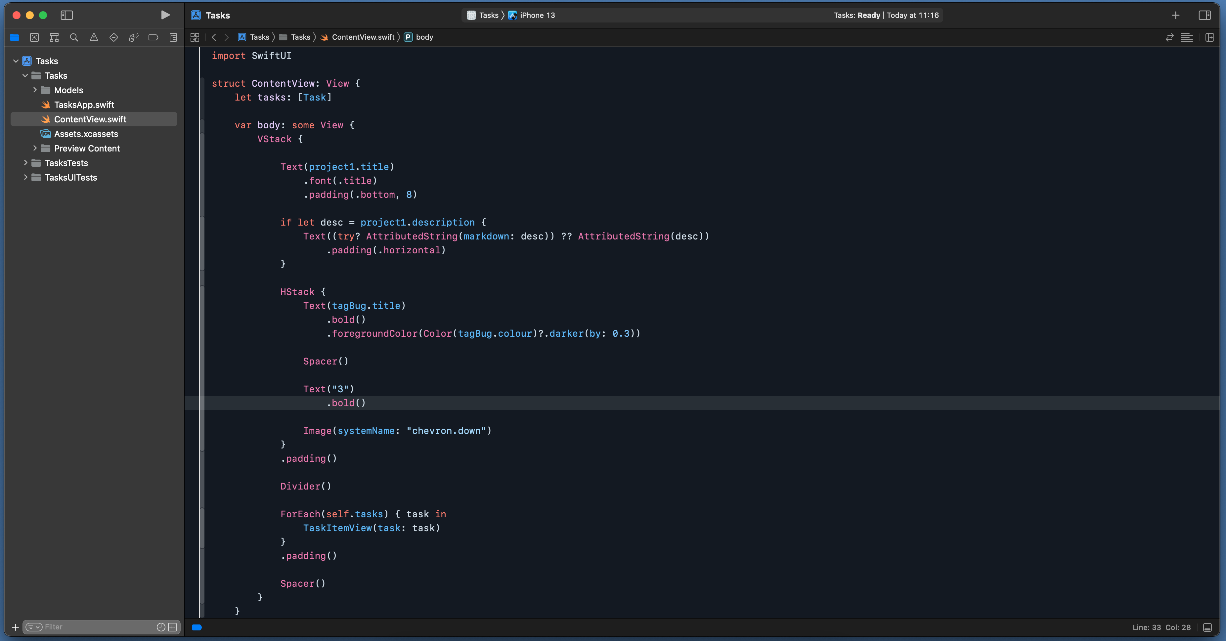Choose iPhone 13 run destination

click(x=537, y=15)
